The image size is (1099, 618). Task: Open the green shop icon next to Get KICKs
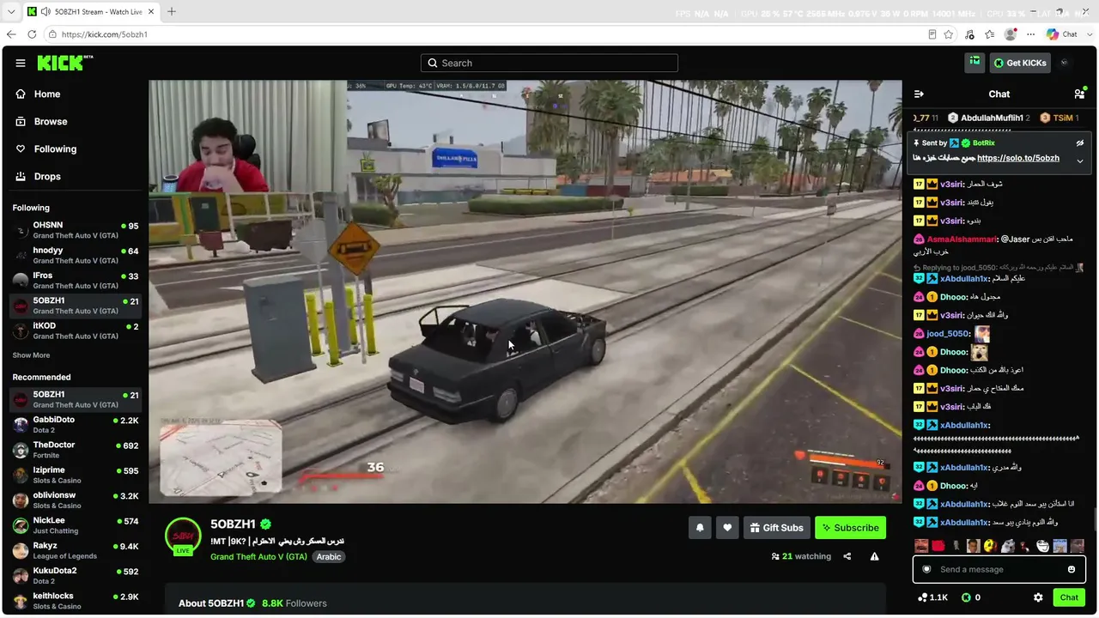coord(975,62)
